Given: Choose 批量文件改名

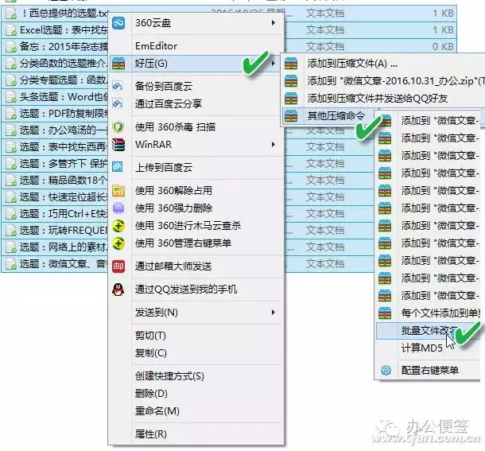Looking at the screenshot, I should pyautogui.click(x=428, y=331).
